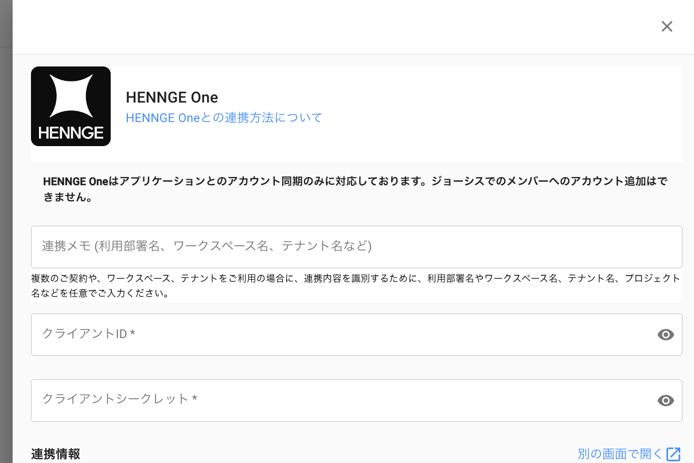Click the HENNGE One title text
694x463 pixels.
click(x=171, y=97)
